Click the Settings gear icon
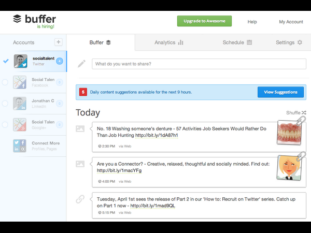 pos(300,42)
